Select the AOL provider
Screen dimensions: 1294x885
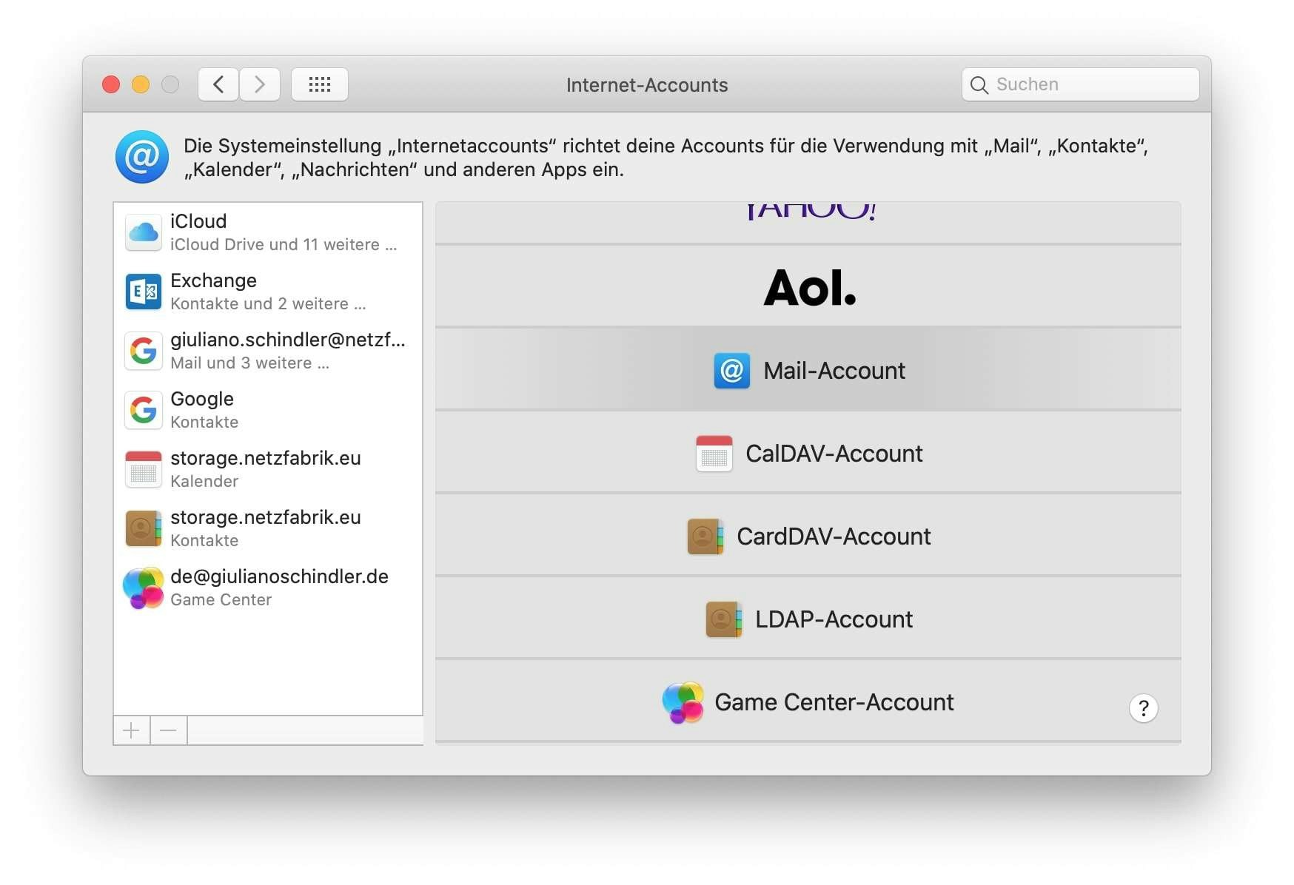click(808, 289)
